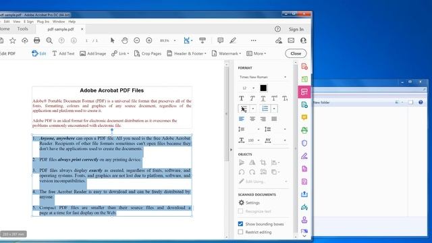Select the hand pan tool
This screenshot has height=243, width=432.
(x=124, y=40)
